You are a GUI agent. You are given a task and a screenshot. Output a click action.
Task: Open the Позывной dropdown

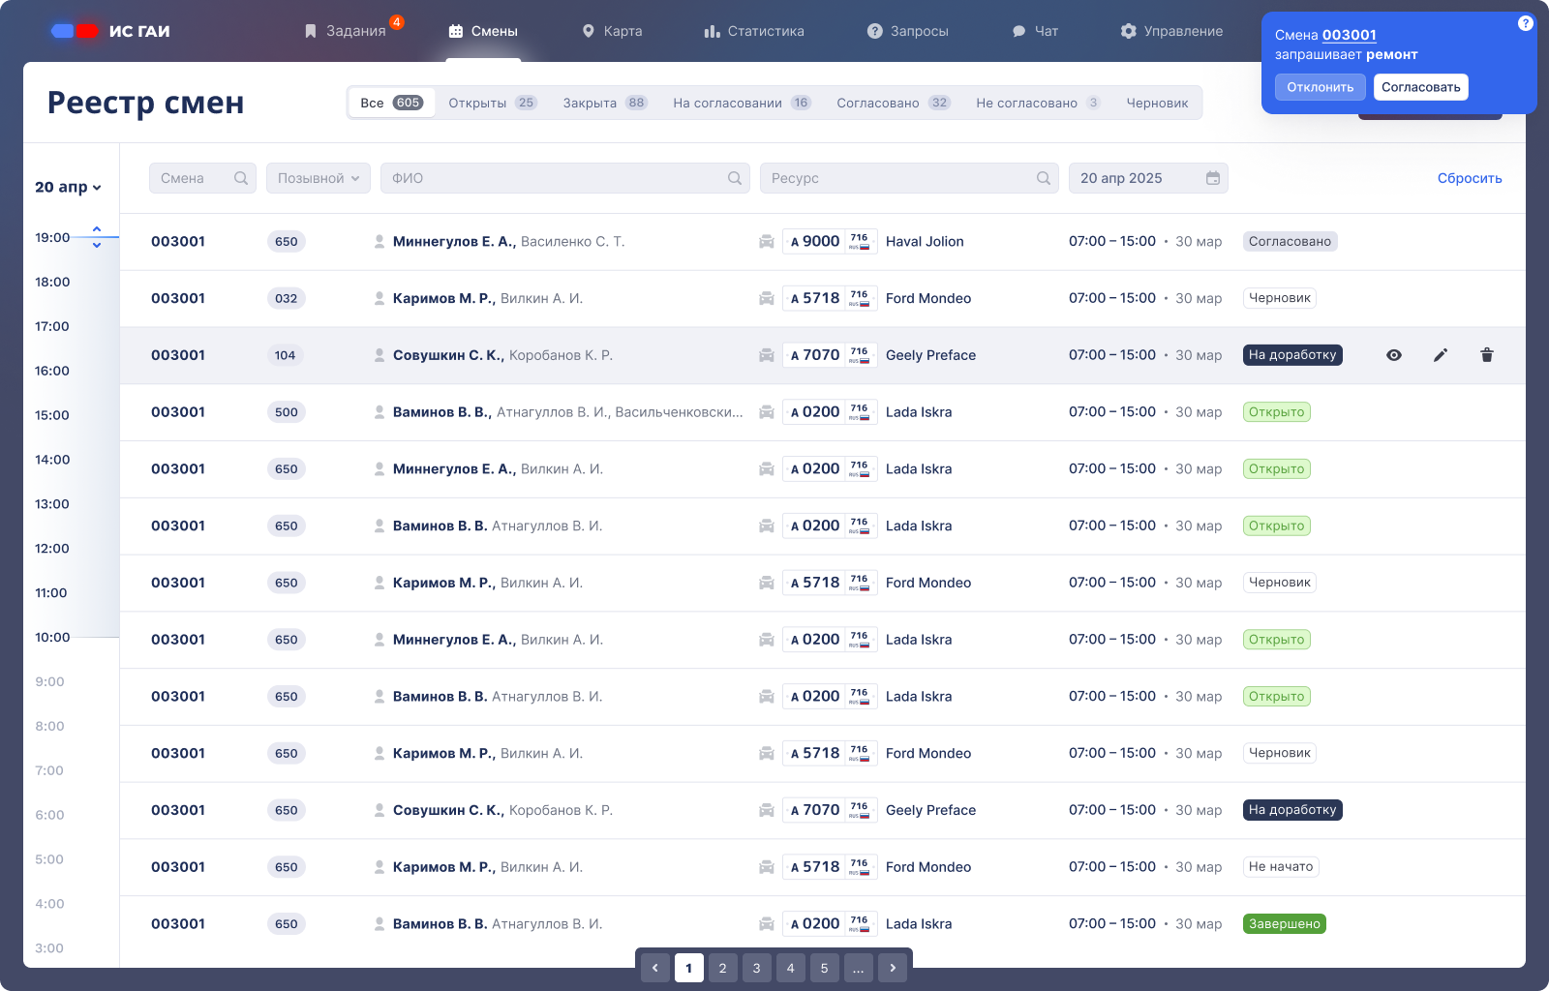(318, 178)
